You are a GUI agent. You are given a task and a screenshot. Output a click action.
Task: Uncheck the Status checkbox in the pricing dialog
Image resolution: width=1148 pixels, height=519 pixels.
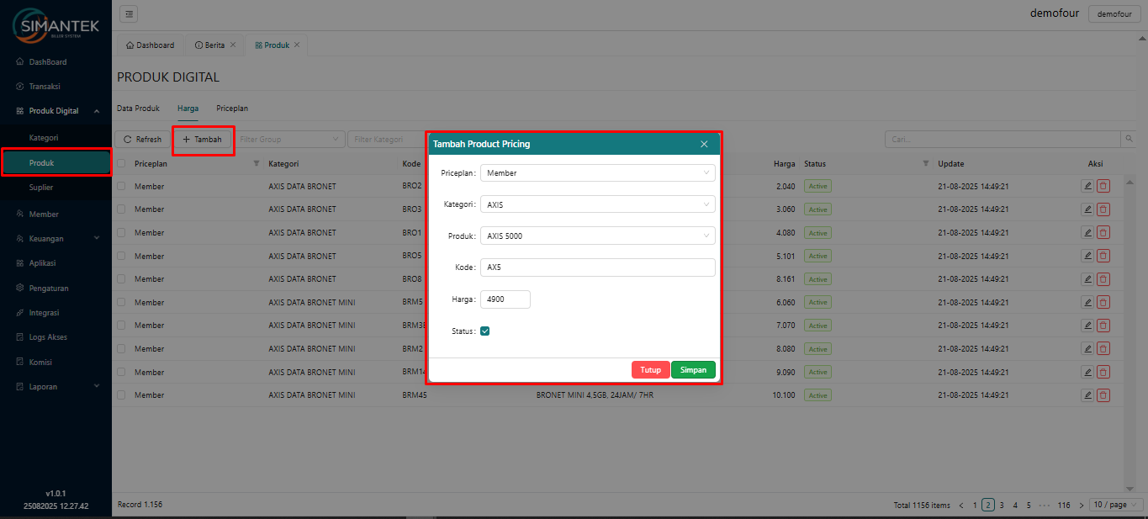tap(484, 331)
